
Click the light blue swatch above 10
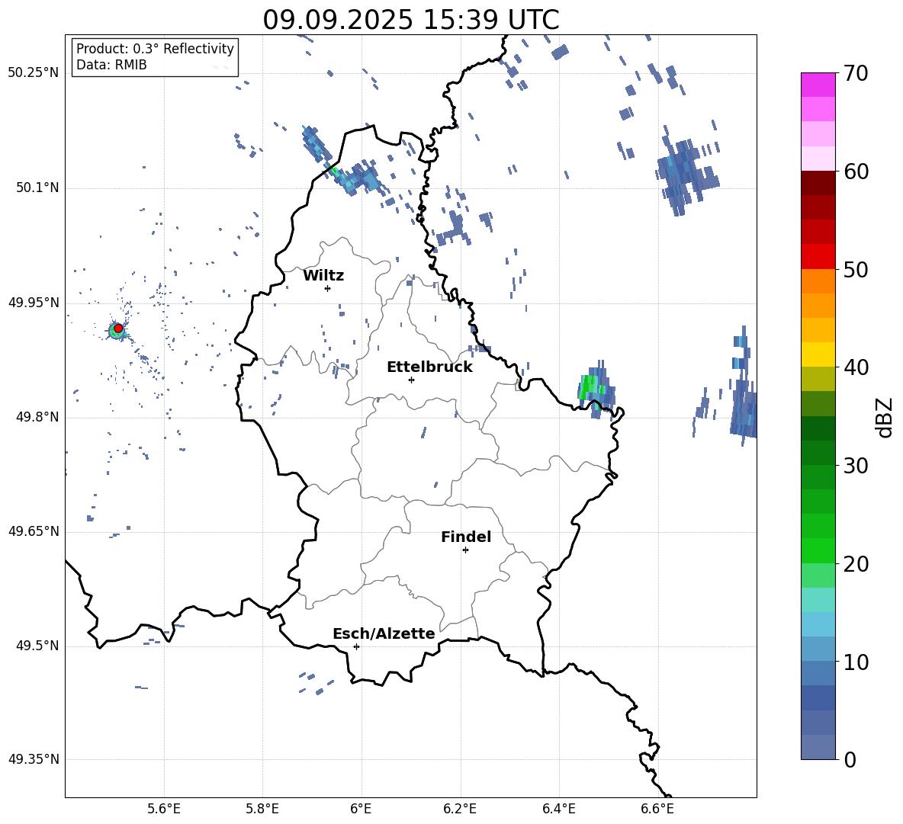pos(818,649)
